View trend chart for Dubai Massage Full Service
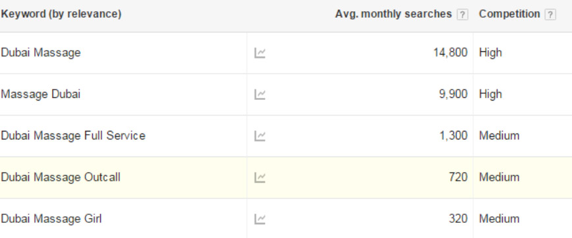 260,135
